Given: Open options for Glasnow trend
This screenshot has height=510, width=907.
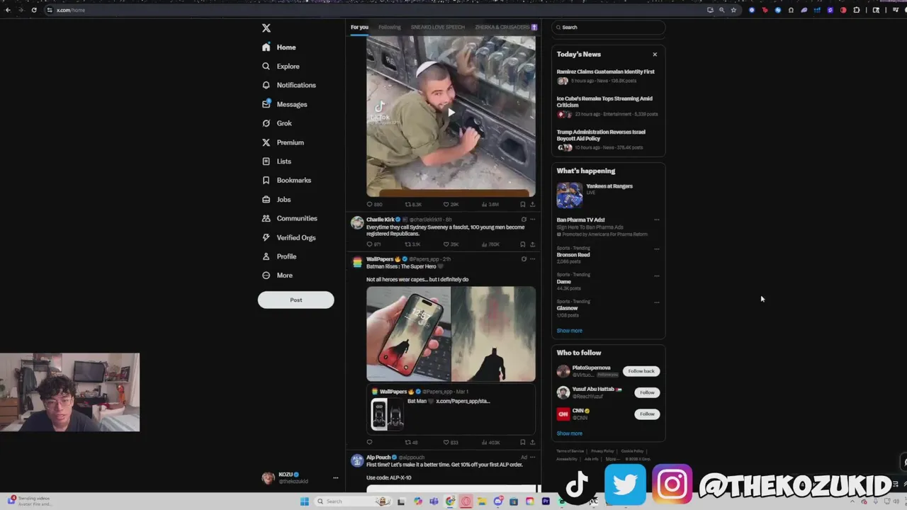Looking at the screenshot, I should [657, 302].
